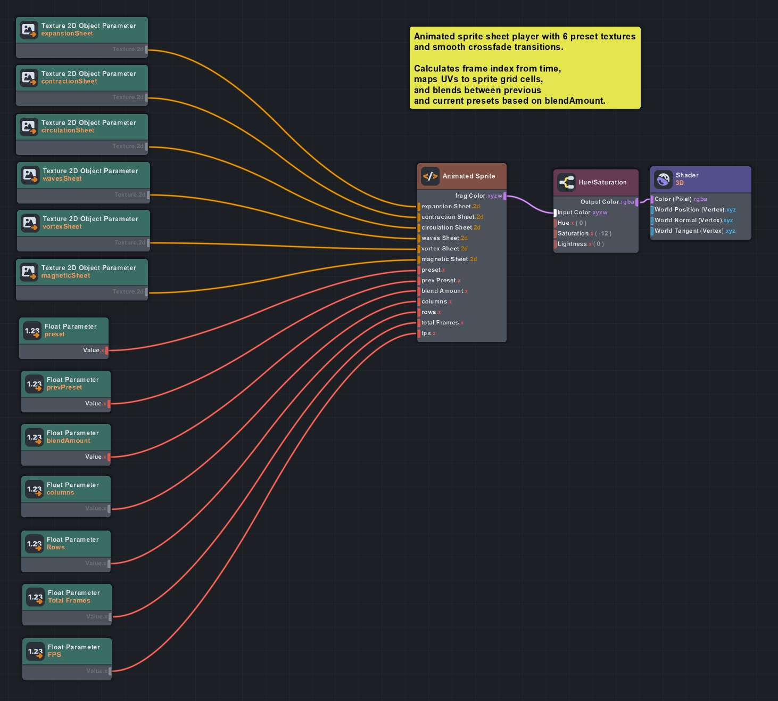Click the sphere icon on the Shader 3D node
Image resolution: width=778 pixels, height=701 pixels.
tap(663, 179)
